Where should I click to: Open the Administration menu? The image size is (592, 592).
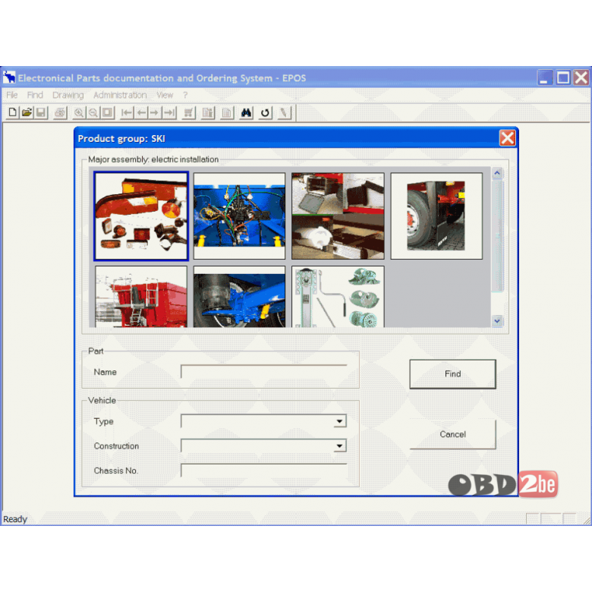(x=120, y=95)
